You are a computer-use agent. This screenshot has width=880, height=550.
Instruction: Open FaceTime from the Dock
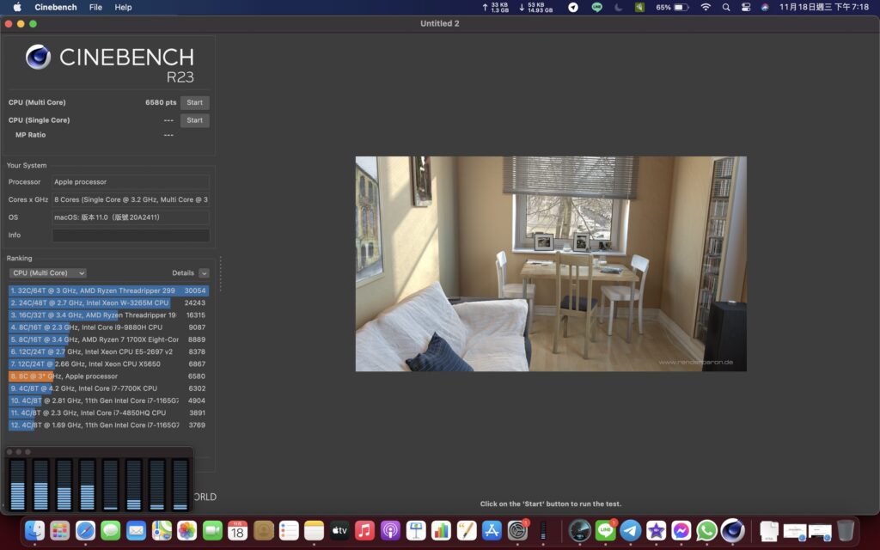pos(212,530)
